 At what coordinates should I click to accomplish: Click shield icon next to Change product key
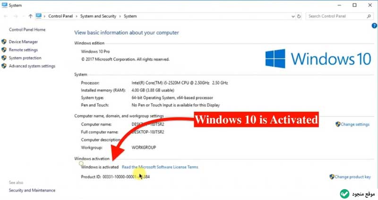point(332,177)
